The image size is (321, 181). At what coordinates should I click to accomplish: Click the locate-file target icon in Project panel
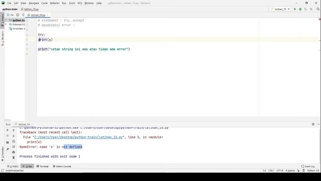pos(18,15)
